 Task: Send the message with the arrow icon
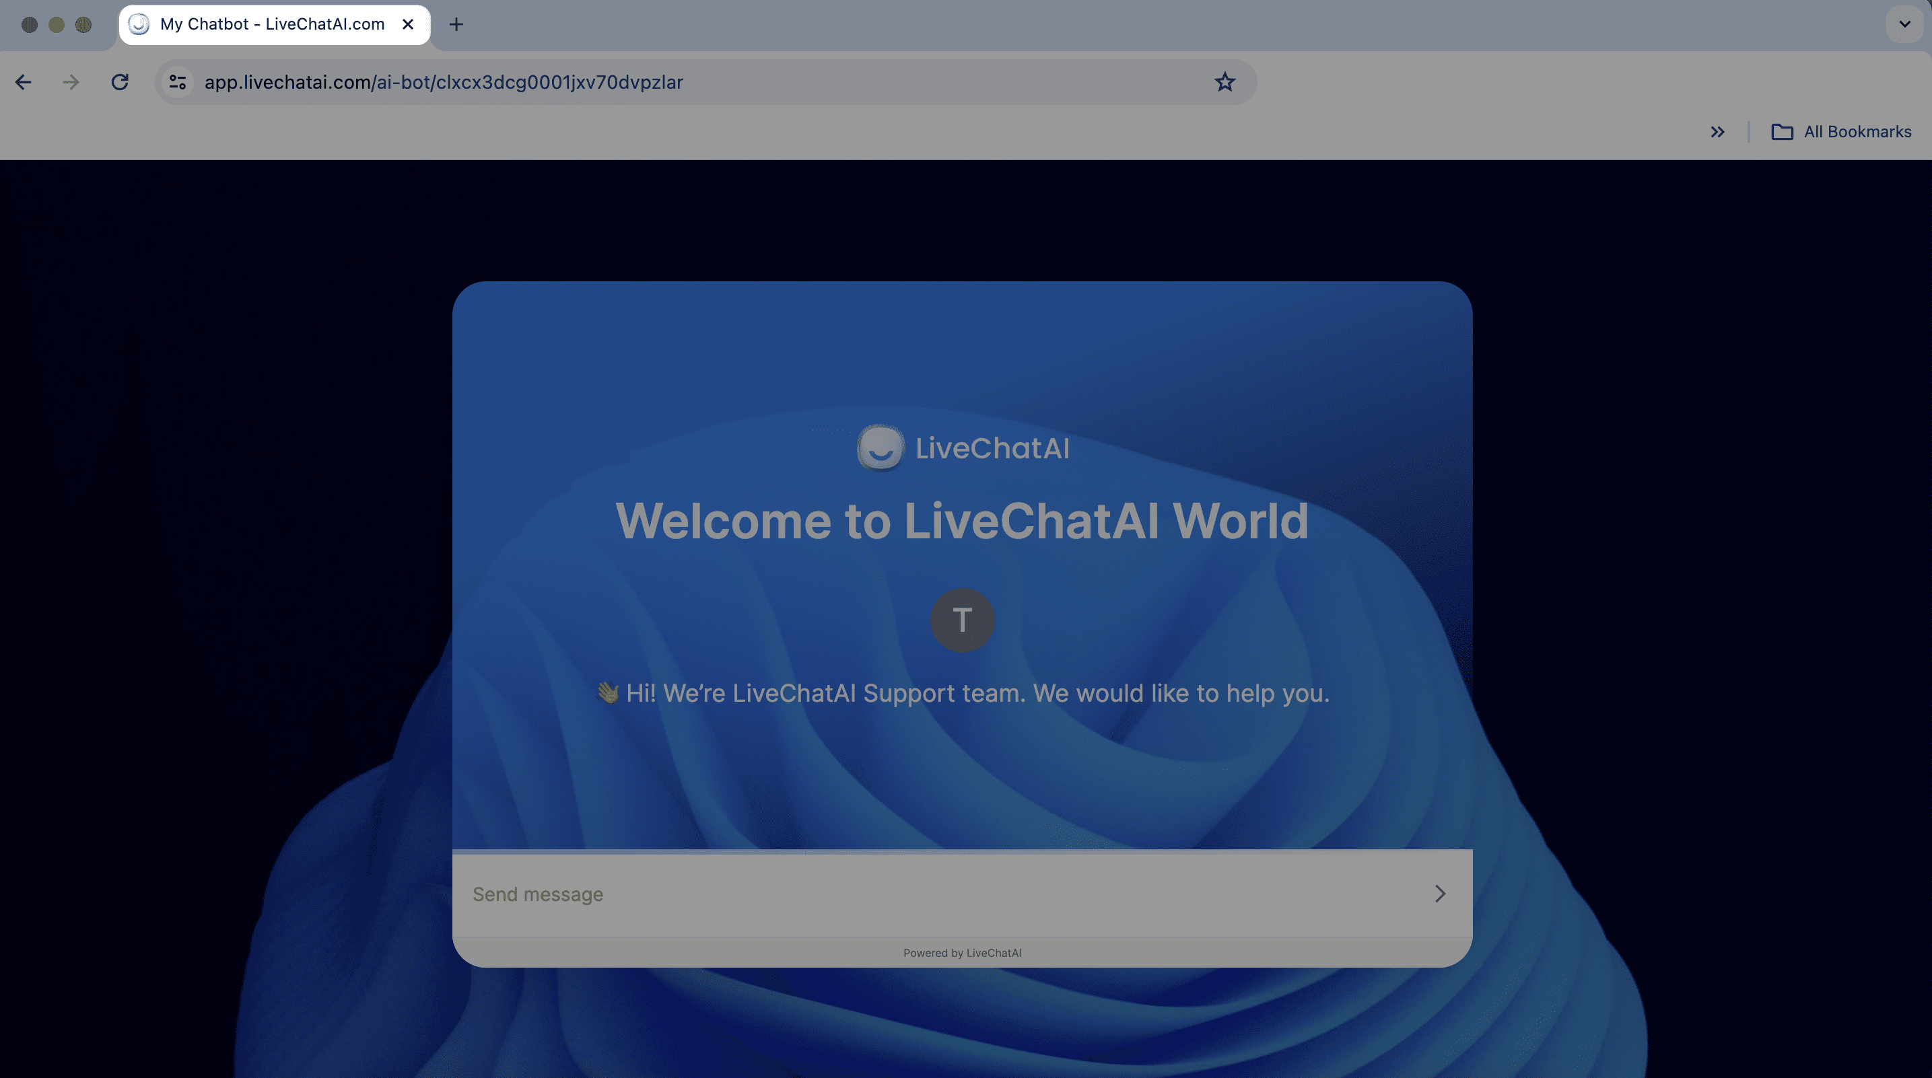[x=1439, y=894]
